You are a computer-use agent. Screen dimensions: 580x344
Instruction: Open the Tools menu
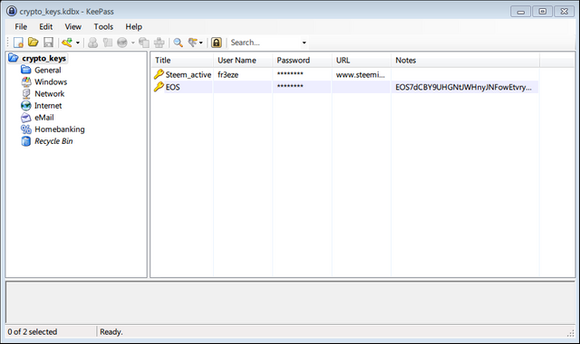[103, 26]
